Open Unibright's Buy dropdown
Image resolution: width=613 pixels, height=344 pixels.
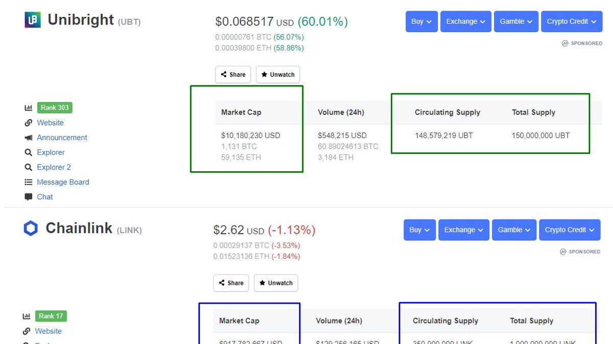tap(421, 21)
